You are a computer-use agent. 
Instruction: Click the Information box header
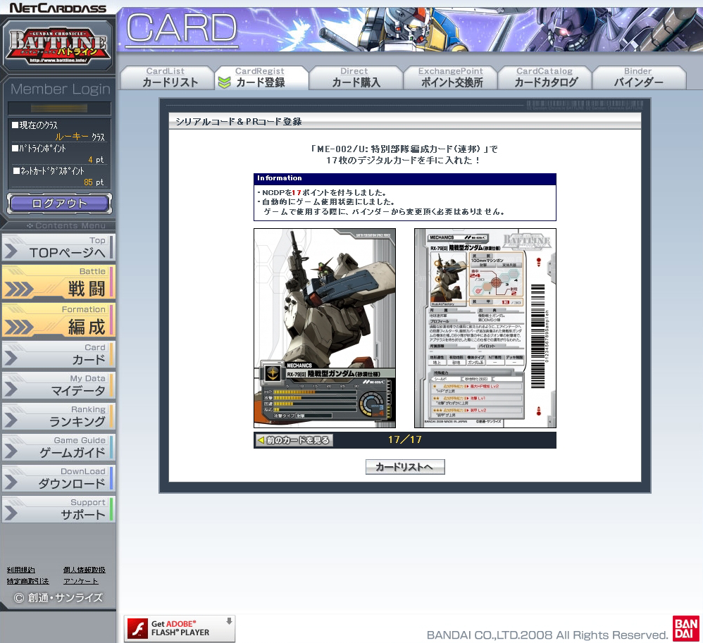[x=405, y=178]
